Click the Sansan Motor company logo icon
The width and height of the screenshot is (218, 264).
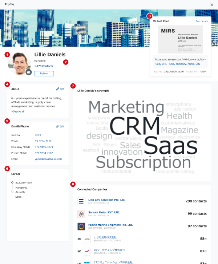click(81, 214)
